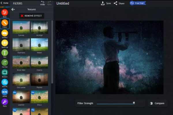Image resolution: width=173 pixels, height=115 pixels.
Task: Click the Compare button
Action: [x=157, y=103]
